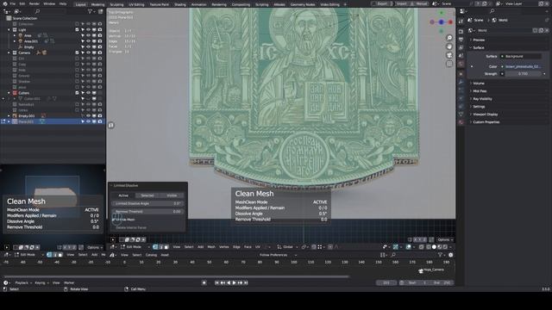The height and width of the screenshot is (310, 552).
Task: Click red Cutters collection icon
Action: click(x=15, y=93)
